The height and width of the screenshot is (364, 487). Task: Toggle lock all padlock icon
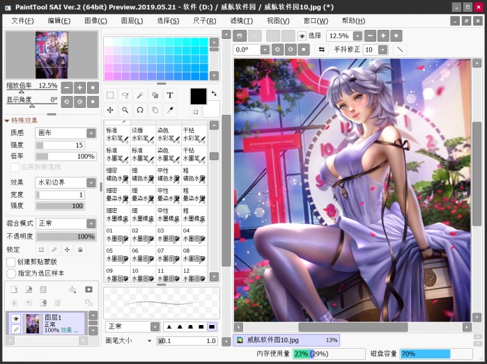click(80, 250)
